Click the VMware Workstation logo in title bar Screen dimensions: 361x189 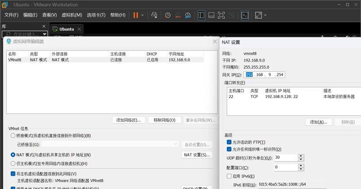5,4
